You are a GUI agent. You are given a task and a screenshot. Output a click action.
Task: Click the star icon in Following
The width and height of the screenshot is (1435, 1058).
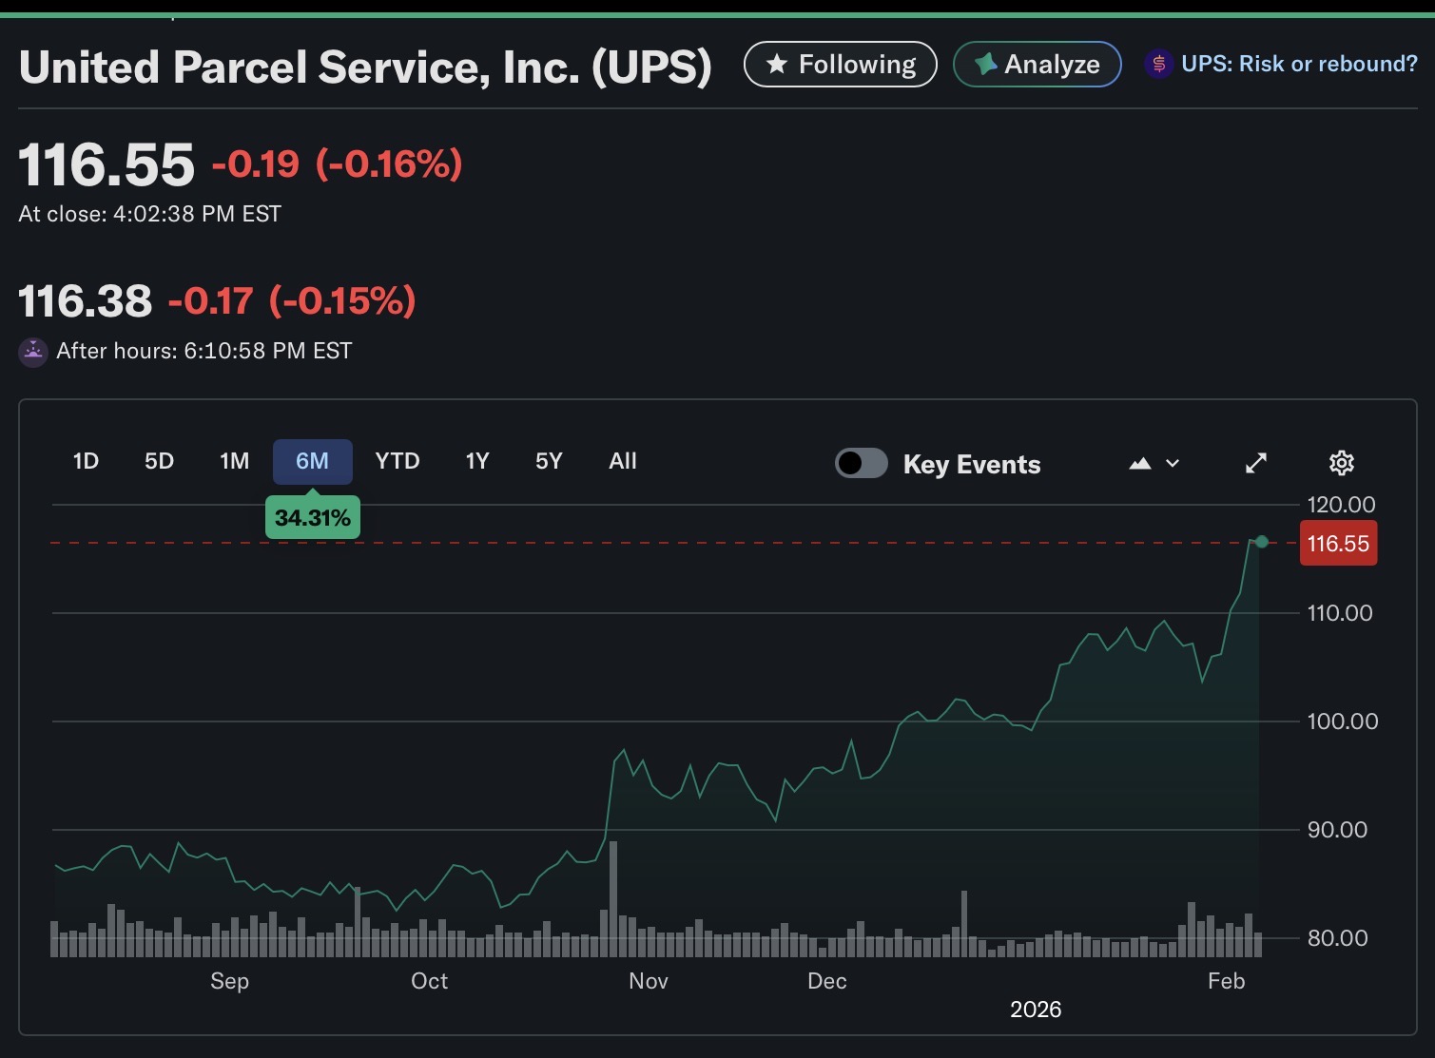[x=777, y=65]
